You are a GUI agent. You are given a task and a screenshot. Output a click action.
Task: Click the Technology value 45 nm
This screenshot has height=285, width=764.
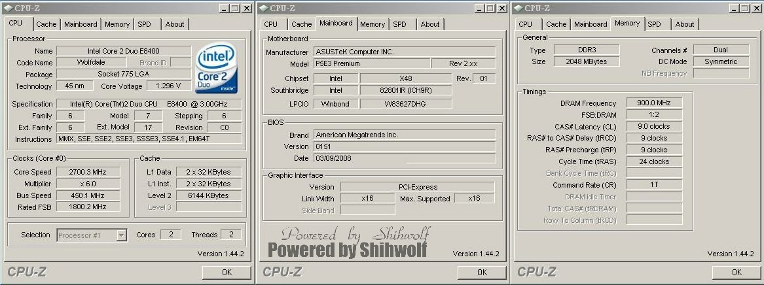(x=75, y=86)
